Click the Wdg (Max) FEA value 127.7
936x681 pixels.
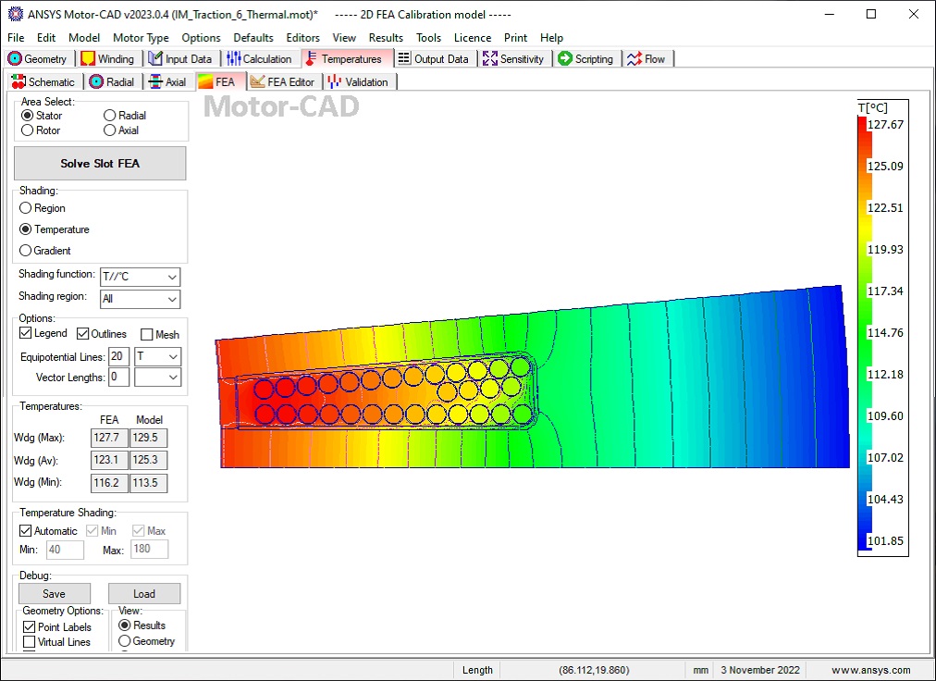(109, 438)
